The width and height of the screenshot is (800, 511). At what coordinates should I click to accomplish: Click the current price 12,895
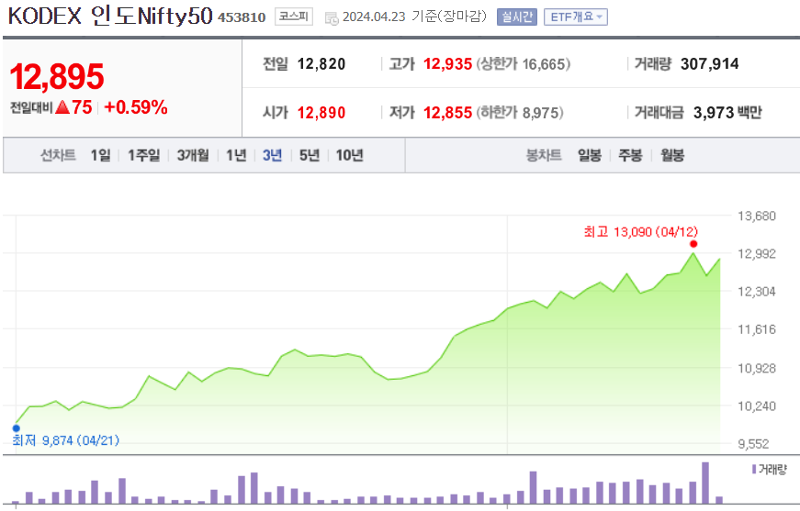pyautogui.click(x=57, y=77)
